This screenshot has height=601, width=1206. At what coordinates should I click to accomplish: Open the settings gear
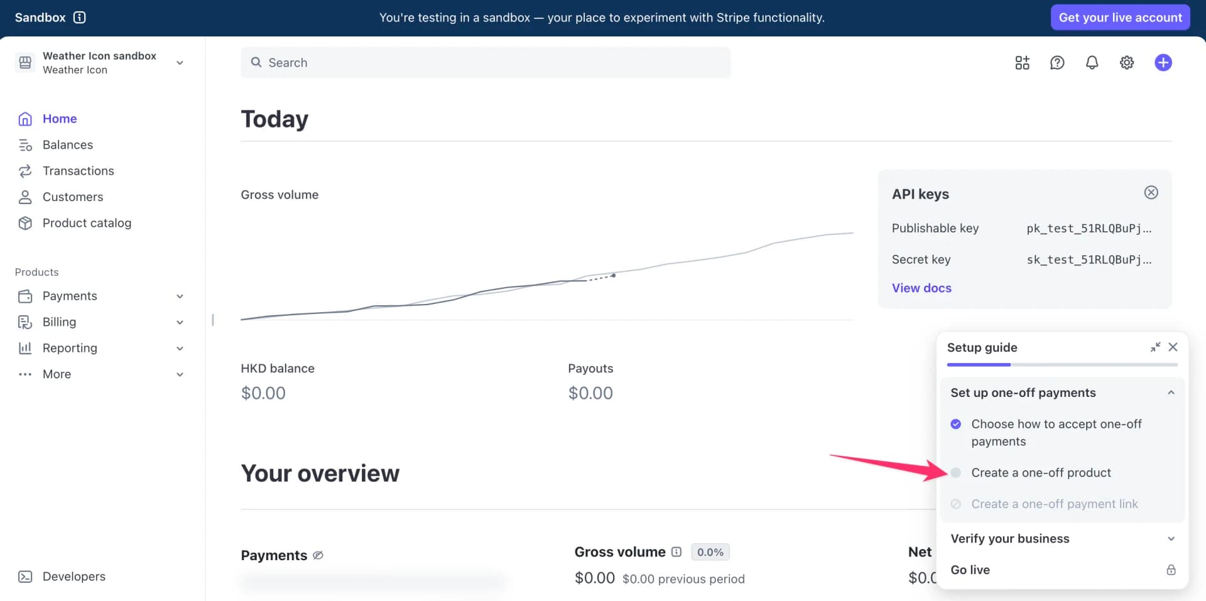[1127, 63]
